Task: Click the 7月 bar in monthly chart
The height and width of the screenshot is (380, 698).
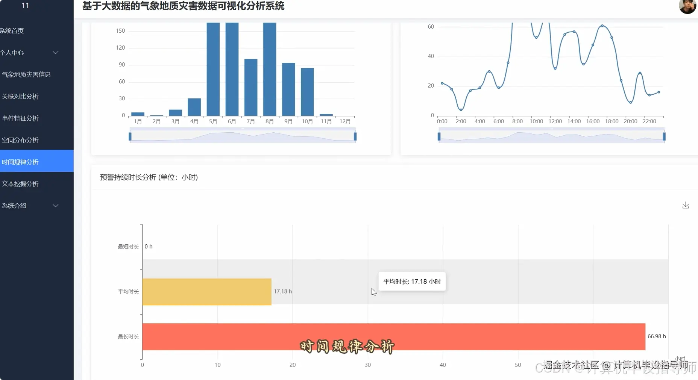Action: coord(251,87)
